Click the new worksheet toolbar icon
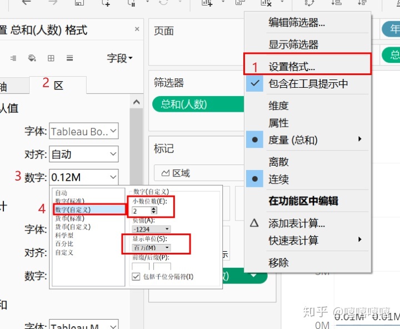 pos(207,3)
